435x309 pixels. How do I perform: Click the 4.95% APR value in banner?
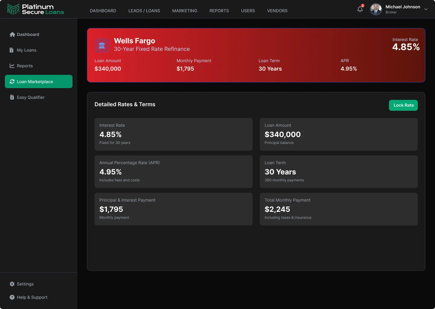coord(349,69)
